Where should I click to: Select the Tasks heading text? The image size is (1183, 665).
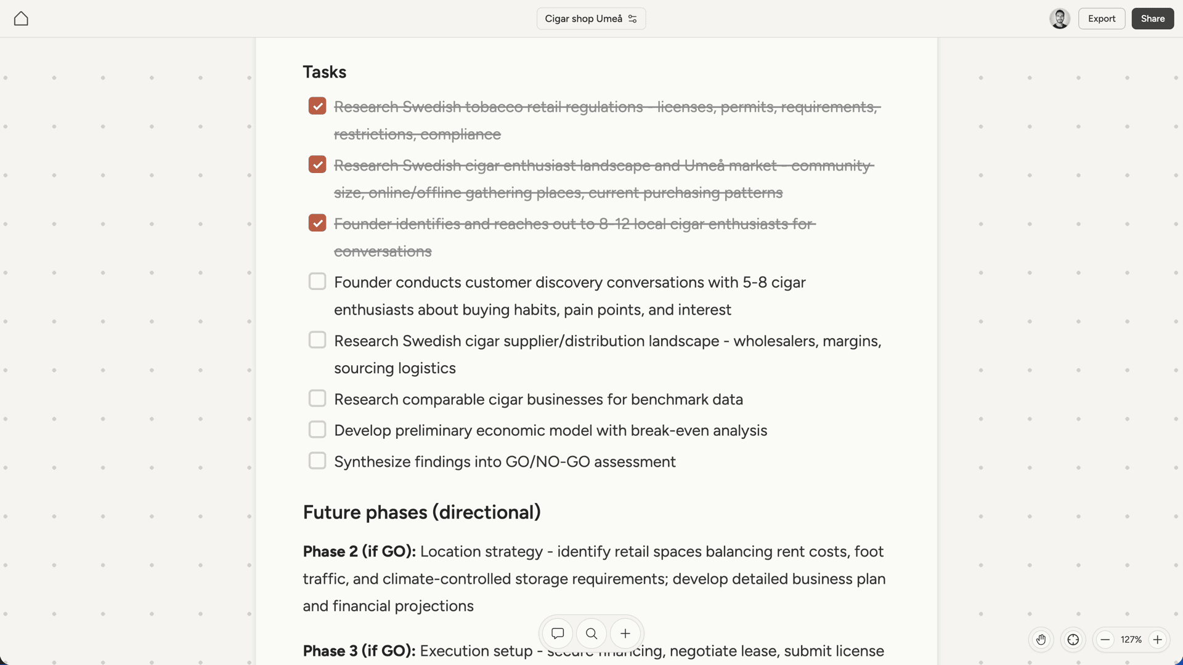(324, 72)
